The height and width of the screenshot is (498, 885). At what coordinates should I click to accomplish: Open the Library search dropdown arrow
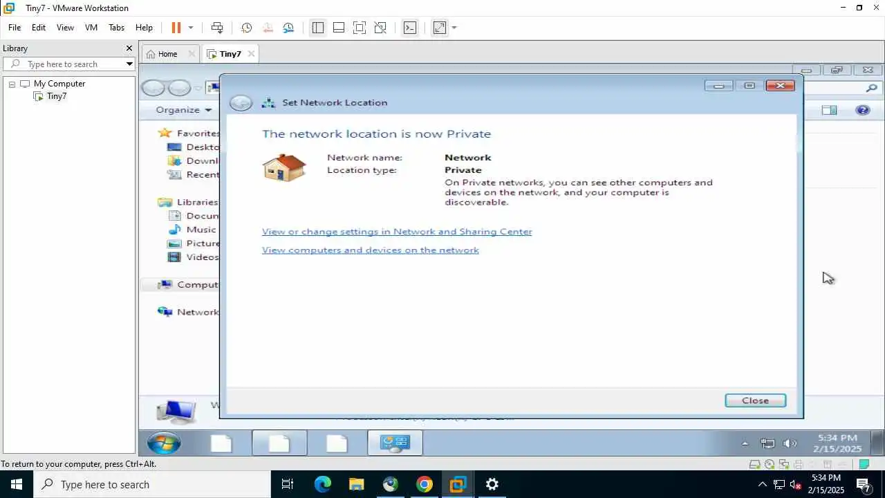point(129,64)
